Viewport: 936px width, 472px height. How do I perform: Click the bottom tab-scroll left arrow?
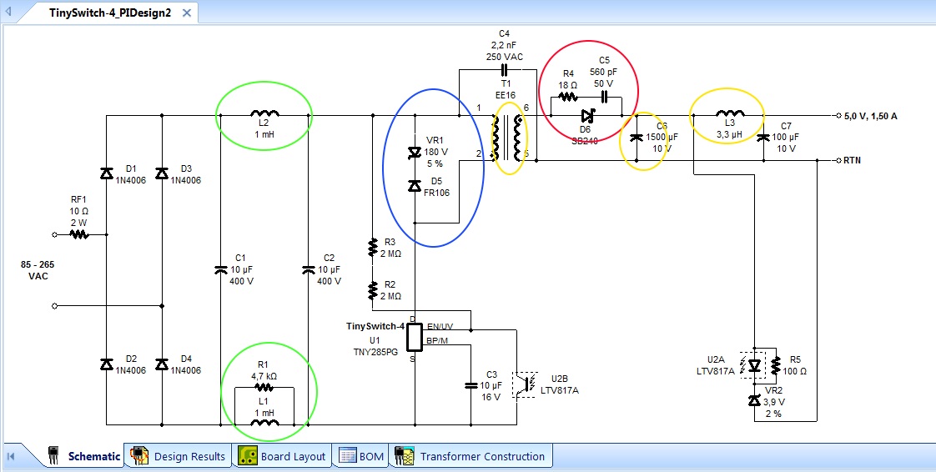point(11,456)
